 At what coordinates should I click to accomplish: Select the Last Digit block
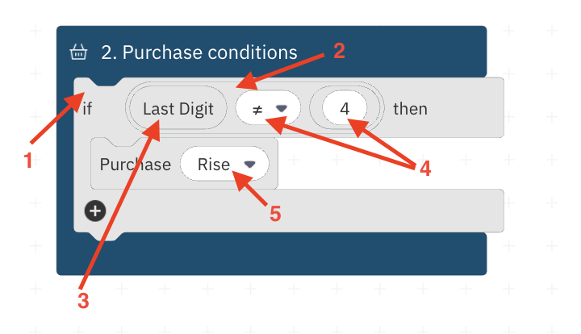click(178, 108)
